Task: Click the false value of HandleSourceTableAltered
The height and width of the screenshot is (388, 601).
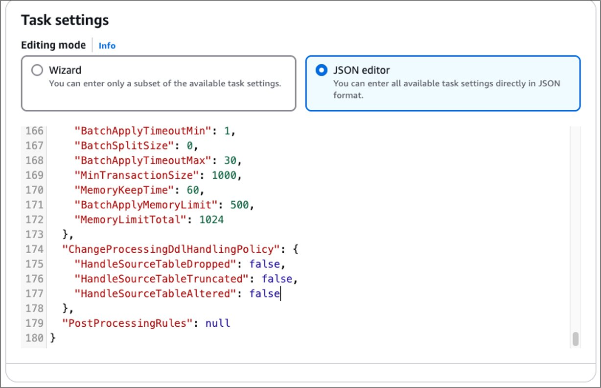Action: coord(264,294)
